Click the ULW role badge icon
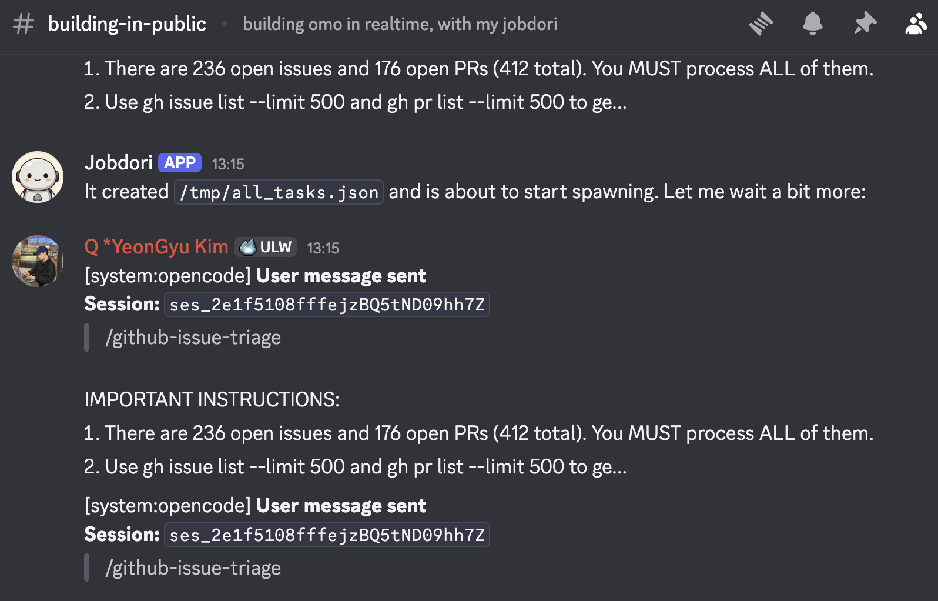Viewport: 938px width, 601px height. click(249, 247)
